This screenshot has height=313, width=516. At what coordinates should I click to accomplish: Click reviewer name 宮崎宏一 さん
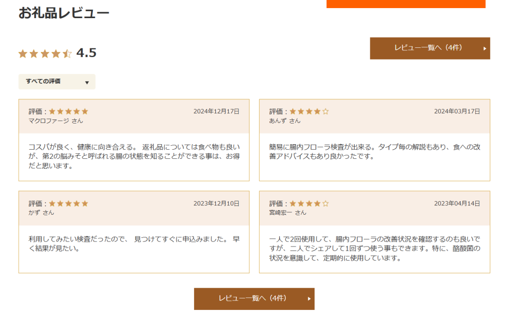287,213
